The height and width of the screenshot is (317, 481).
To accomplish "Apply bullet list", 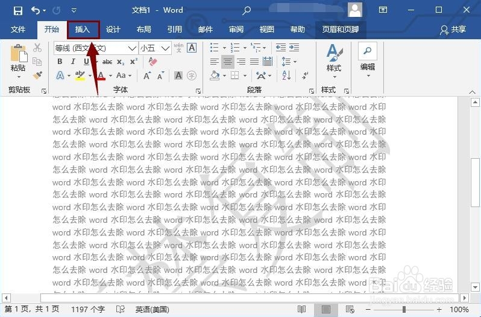I will pyautogui.click(x=215, y=48).
